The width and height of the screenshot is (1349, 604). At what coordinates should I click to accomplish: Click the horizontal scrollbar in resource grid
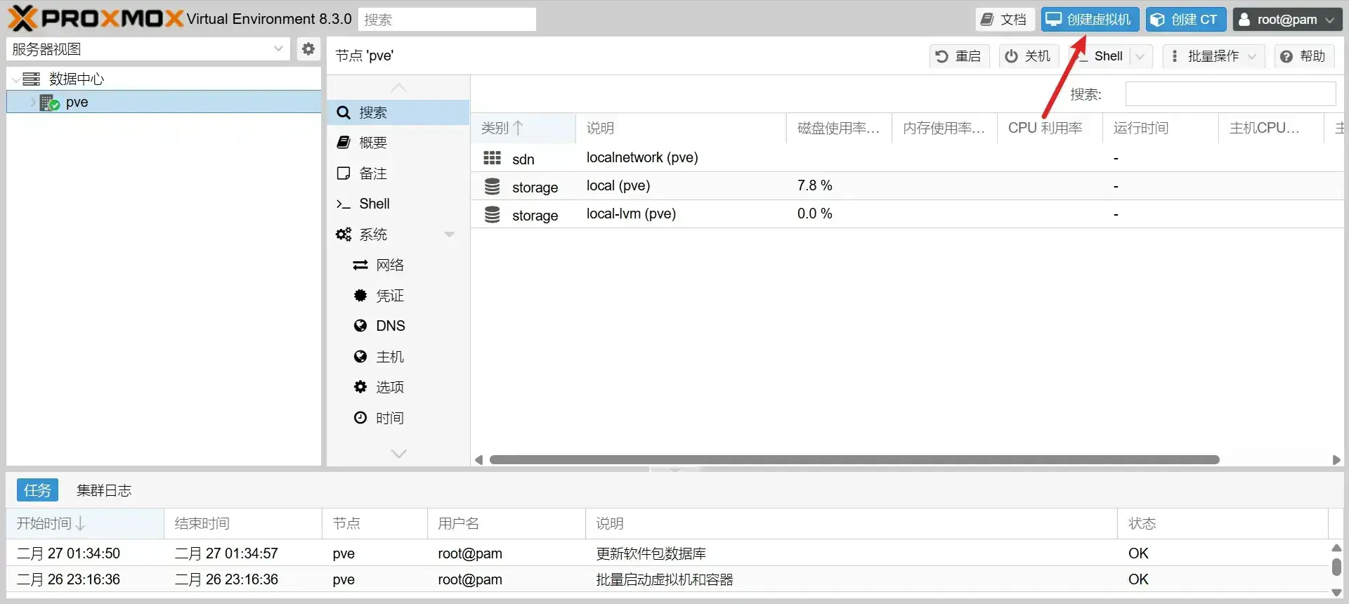coord(854,460)
